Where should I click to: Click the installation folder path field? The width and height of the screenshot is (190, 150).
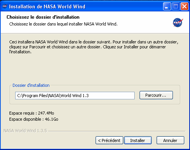(x=75, y=96)
